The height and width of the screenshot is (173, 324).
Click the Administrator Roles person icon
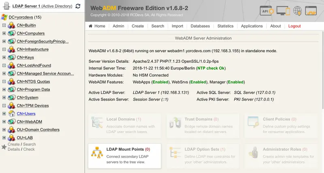(254, 153)
